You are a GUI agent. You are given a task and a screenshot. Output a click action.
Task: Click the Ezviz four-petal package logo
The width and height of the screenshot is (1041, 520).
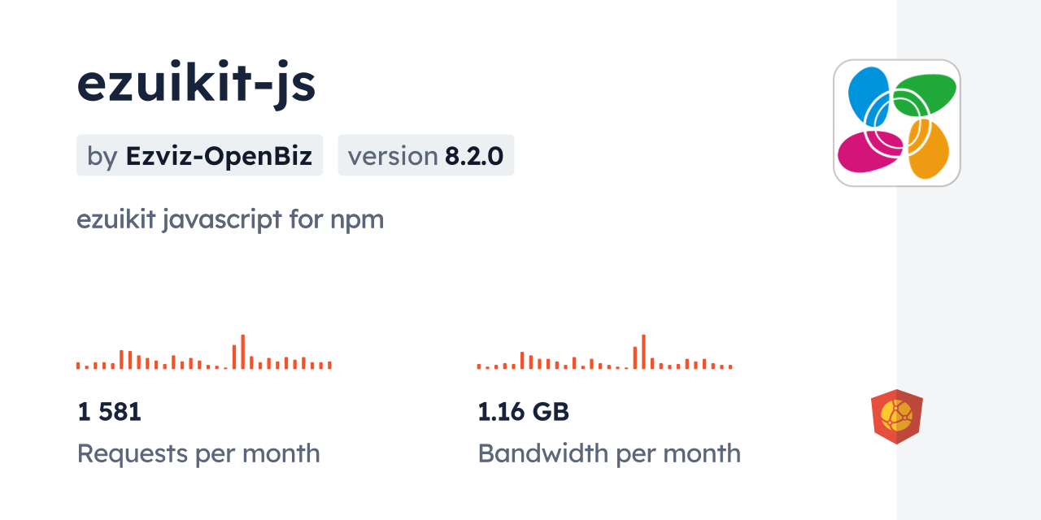(896, 123)
